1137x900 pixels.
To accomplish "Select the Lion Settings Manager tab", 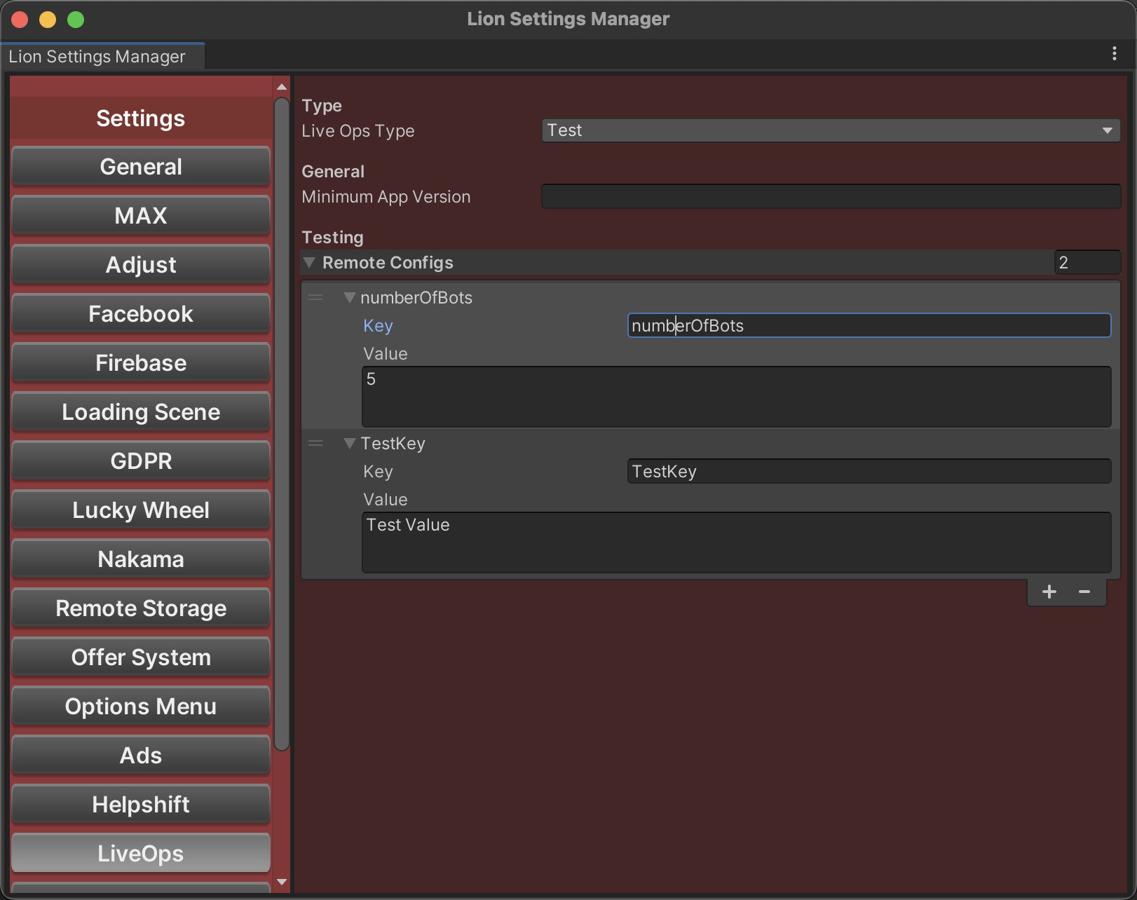I will tap(102, 56).
